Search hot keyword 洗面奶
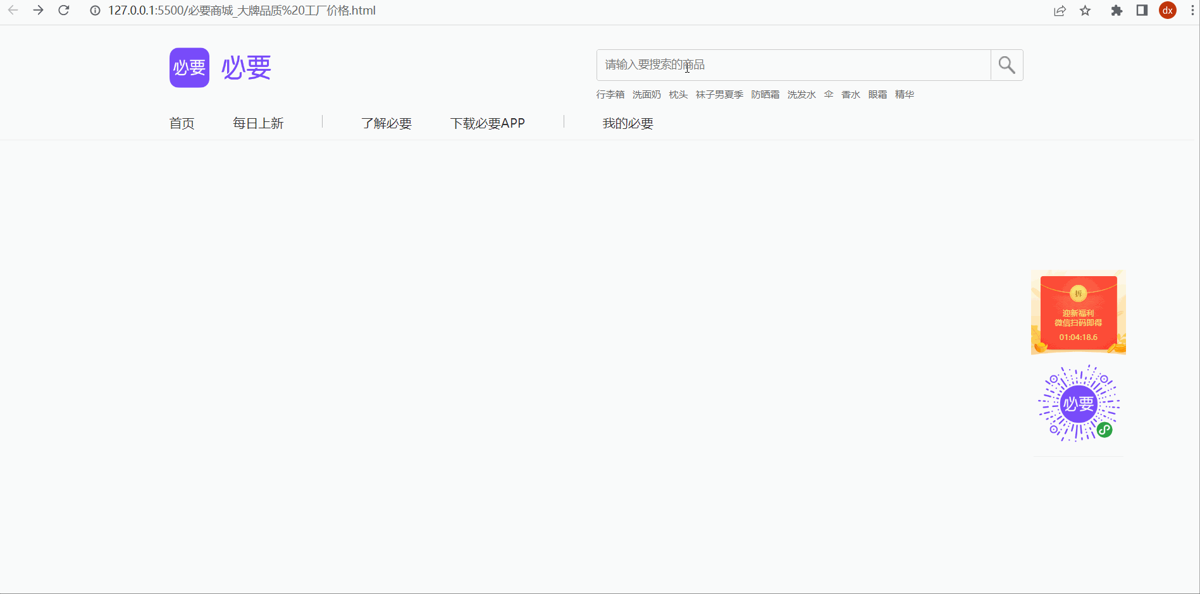 646,95
